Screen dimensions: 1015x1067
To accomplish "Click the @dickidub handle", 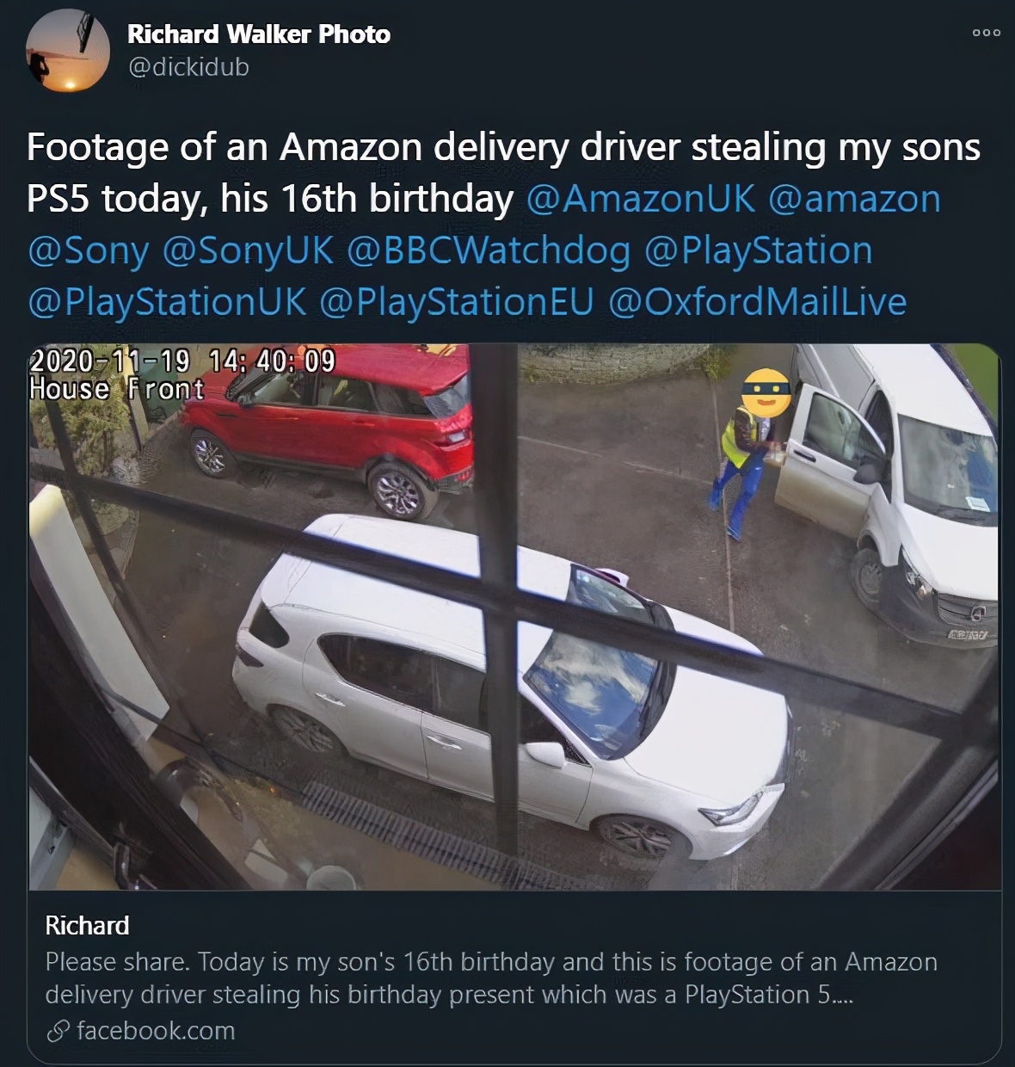I will point(188,67).
